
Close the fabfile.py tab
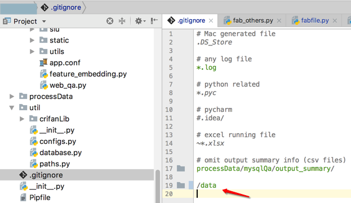[x=335, y=21]
